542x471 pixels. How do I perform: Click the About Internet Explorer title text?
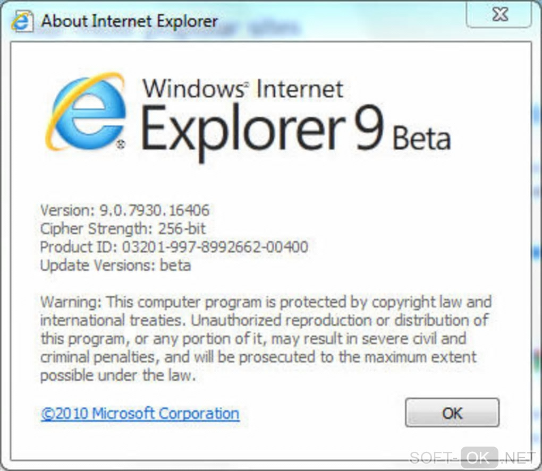(x=129, y=21)
